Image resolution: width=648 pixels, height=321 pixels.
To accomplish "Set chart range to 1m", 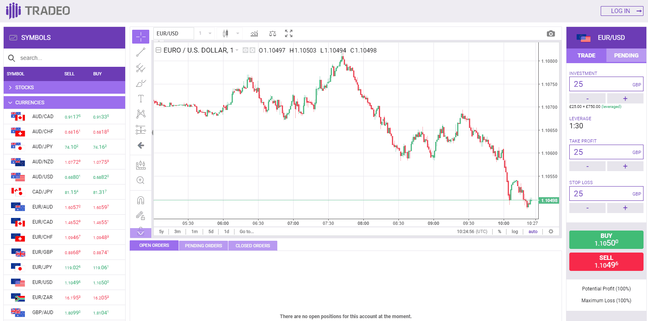I will click(195, 231).
